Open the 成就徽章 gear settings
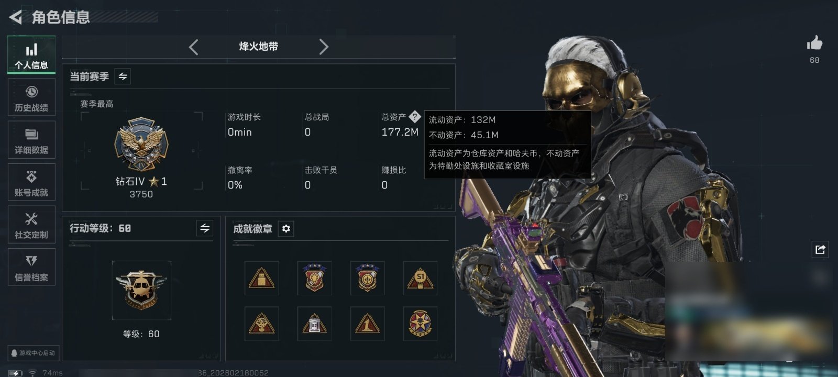Screen dimensions: 838x377 point(286,229)
